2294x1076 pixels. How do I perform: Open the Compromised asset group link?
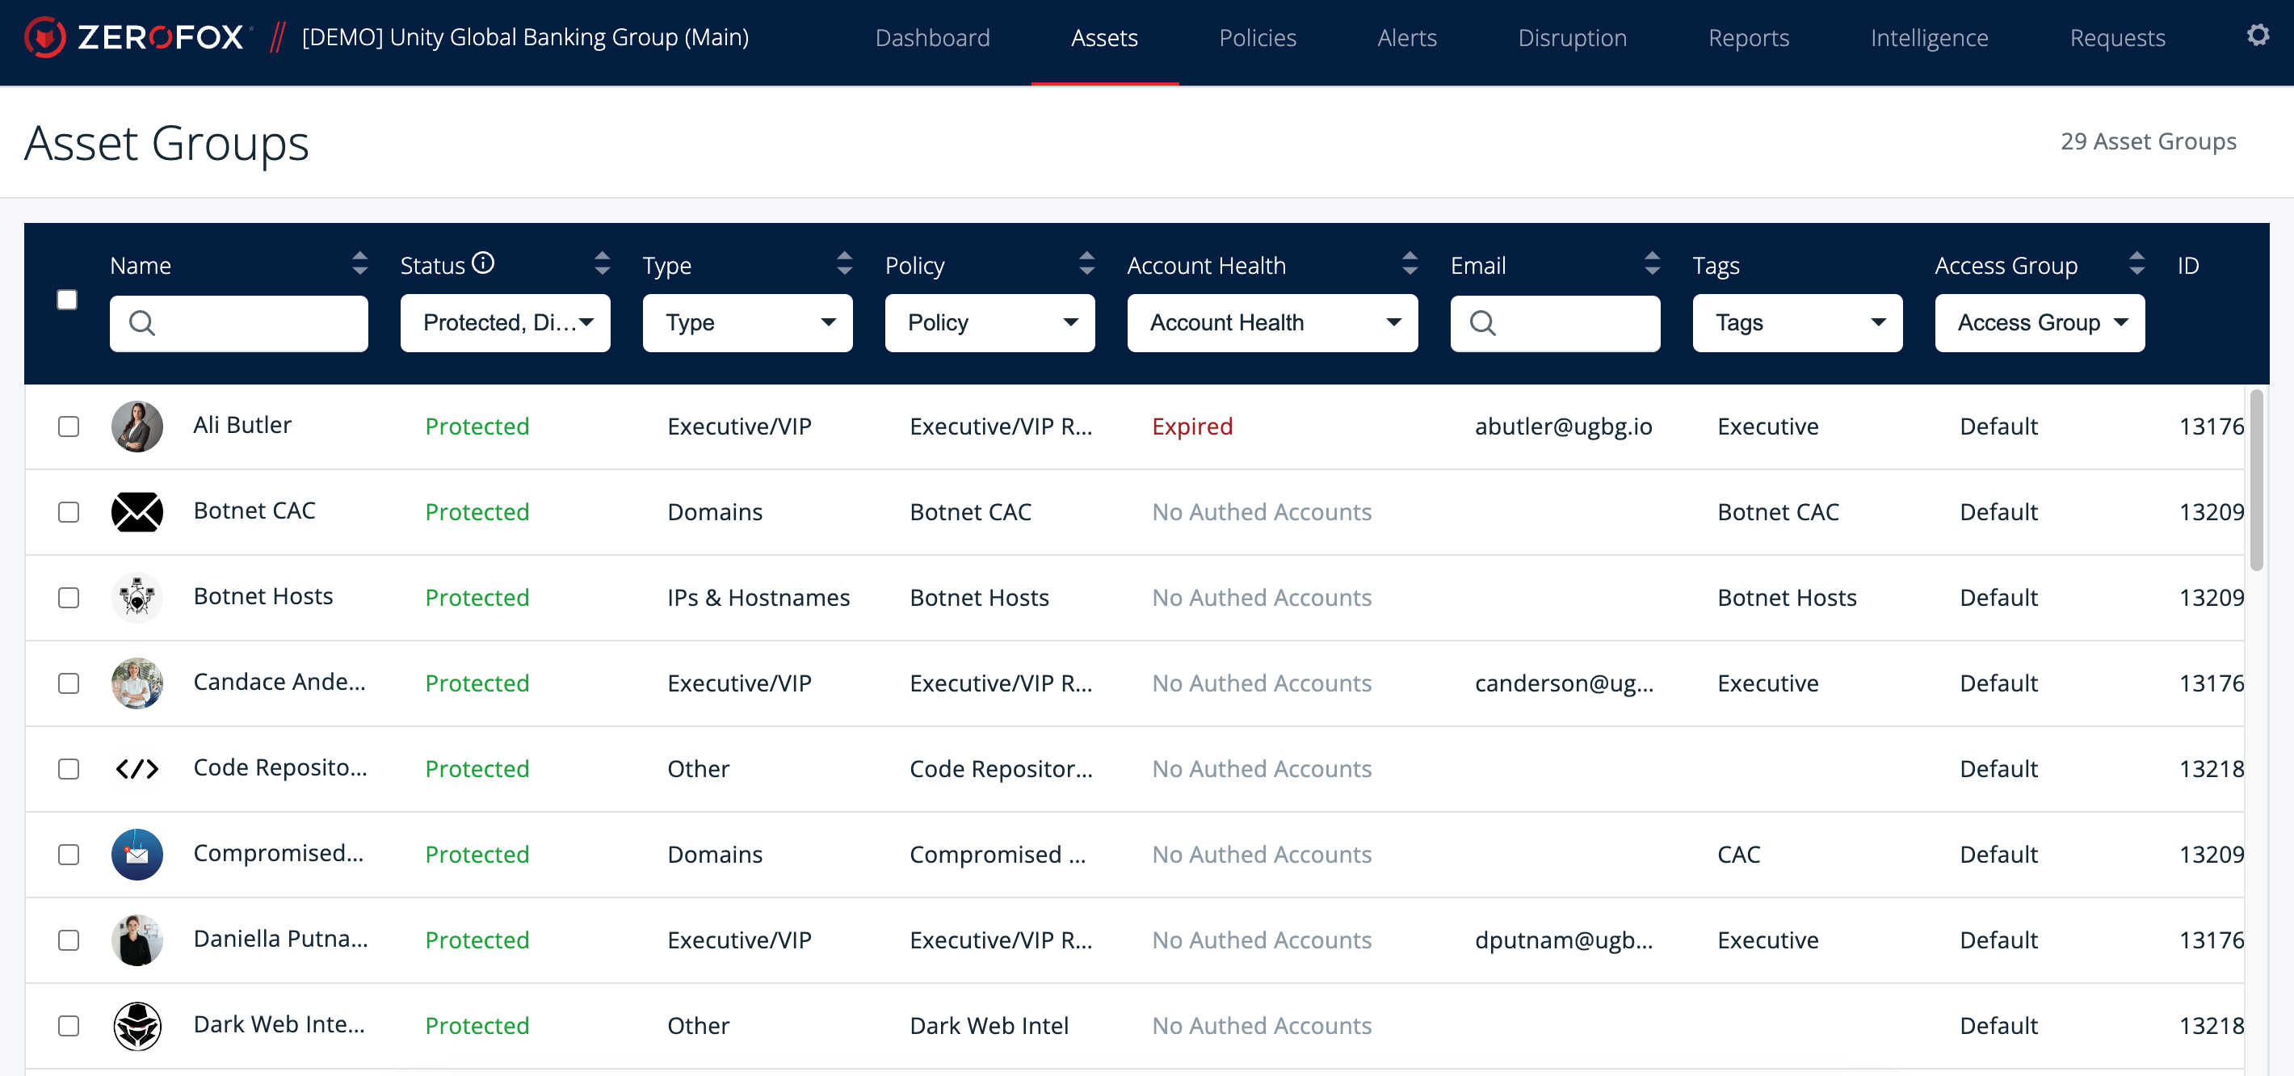(x=278, y=852)
